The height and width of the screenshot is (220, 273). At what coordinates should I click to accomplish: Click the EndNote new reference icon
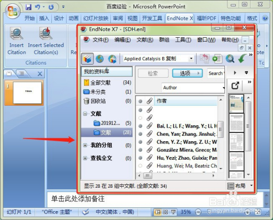[217, 59]
